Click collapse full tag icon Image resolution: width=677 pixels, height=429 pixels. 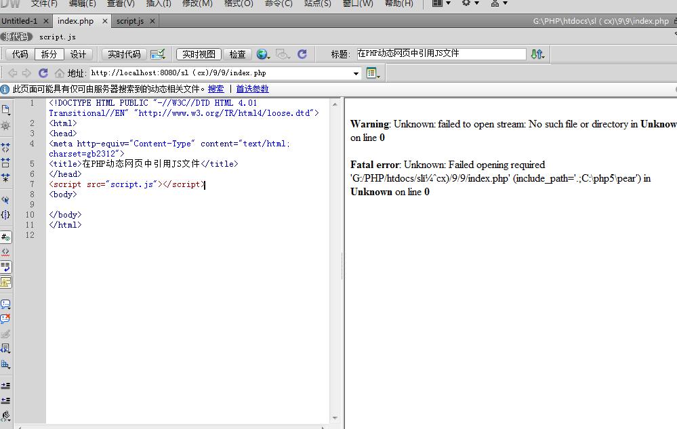(5, 148)
